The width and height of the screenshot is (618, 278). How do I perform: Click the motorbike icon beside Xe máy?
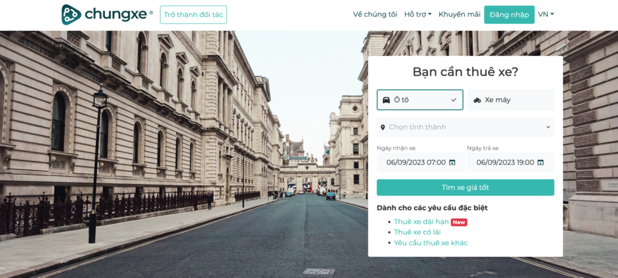tap(477, 100)
